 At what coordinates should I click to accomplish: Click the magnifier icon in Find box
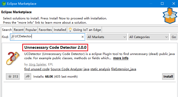coord(13,37)
